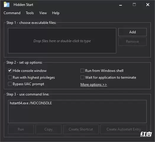Click the Hidden Start app icon in title bar
Screen dimensions: 155x142
(7, 4)
